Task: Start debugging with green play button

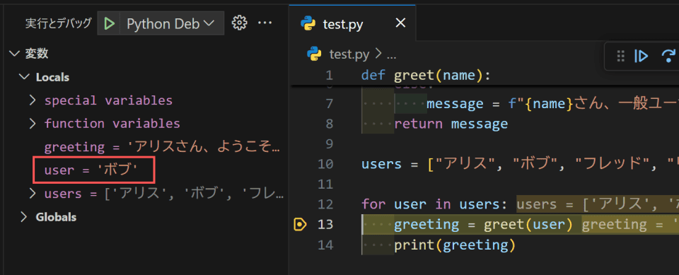Action: click(110, 23)
